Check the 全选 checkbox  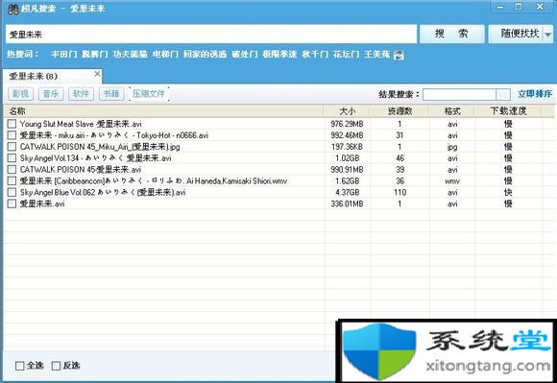point(19,366)
